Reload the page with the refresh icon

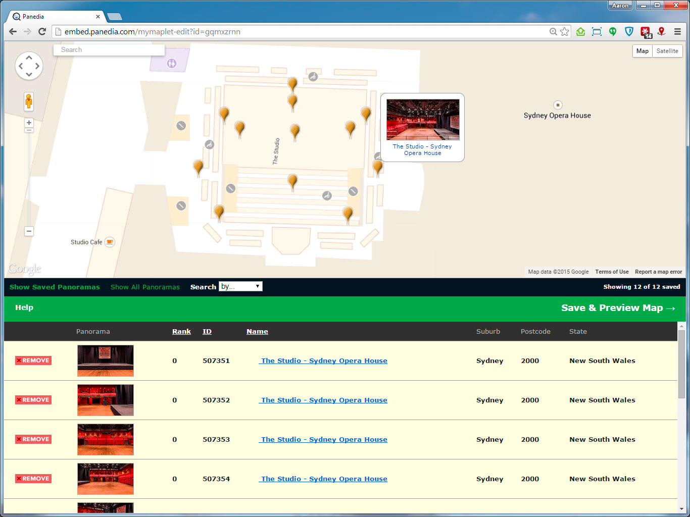pyautogui.click(x=42, y=31)
